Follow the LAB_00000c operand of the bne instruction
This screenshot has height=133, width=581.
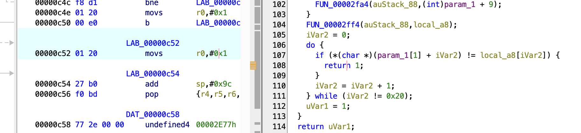click(x=218, y=3)
